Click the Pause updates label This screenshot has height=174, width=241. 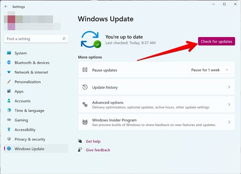click(105, 70)
